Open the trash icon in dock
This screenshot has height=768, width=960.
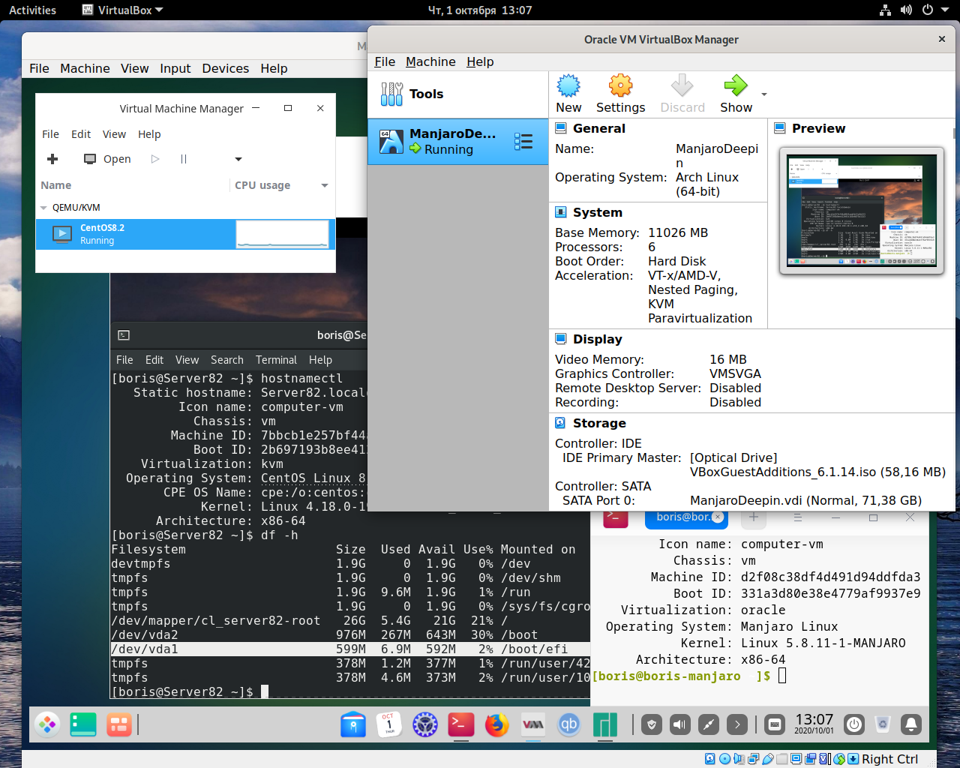[x=883, y=724]
